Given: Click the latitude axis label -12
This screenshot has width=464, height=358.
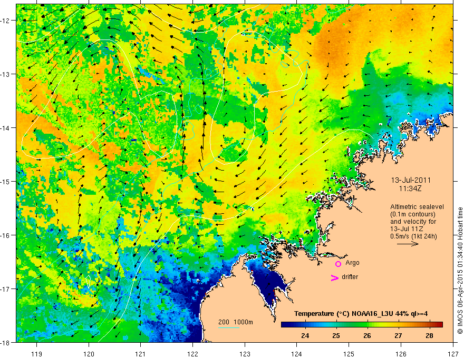Looking at the screenshot, I should click(x=6, y=21).
